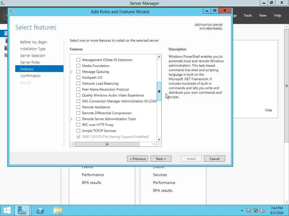Enable Simple TCP/IP Services checkbox
Screen dimensions: 289x216
pyautogui.click(x=78, y=130)
